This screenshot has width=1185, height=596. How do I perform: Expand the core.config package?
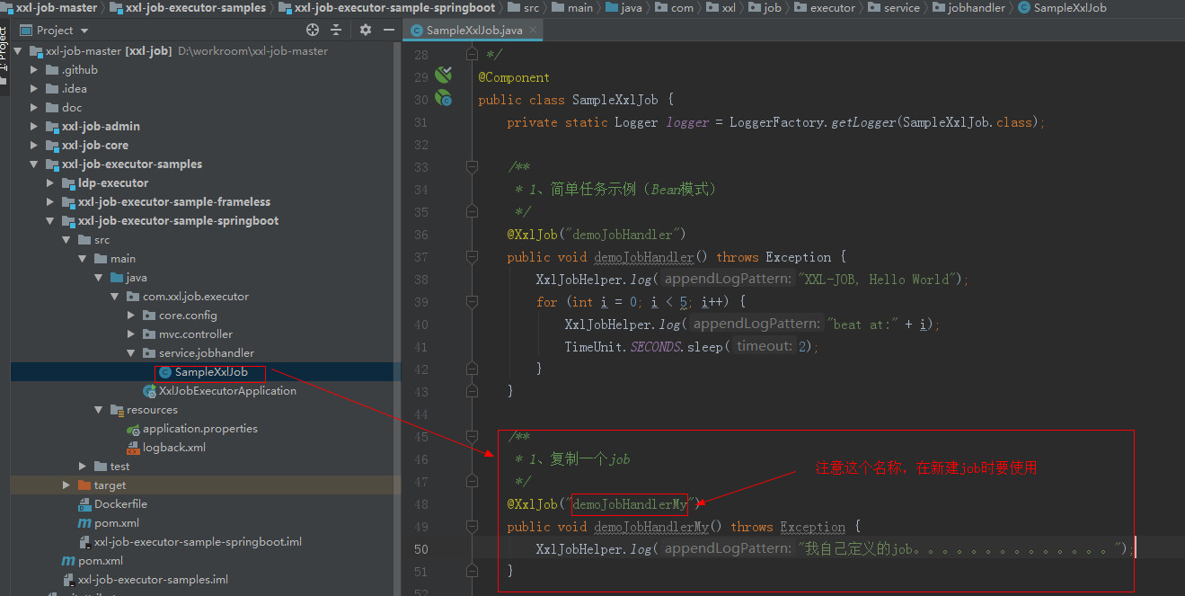pyautogui.click(x=131, y=316)
